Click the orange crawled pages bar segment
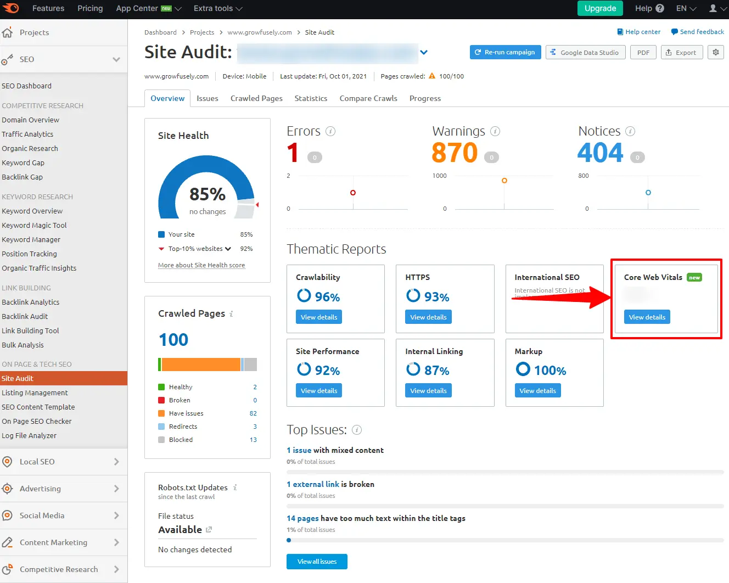 click(x=201, y=365)
